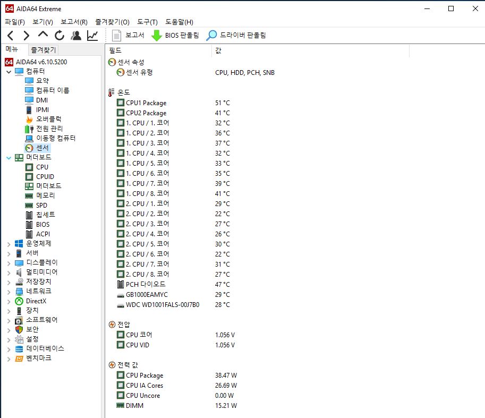Open the 칩세트 chipset page

coord(40,215)
